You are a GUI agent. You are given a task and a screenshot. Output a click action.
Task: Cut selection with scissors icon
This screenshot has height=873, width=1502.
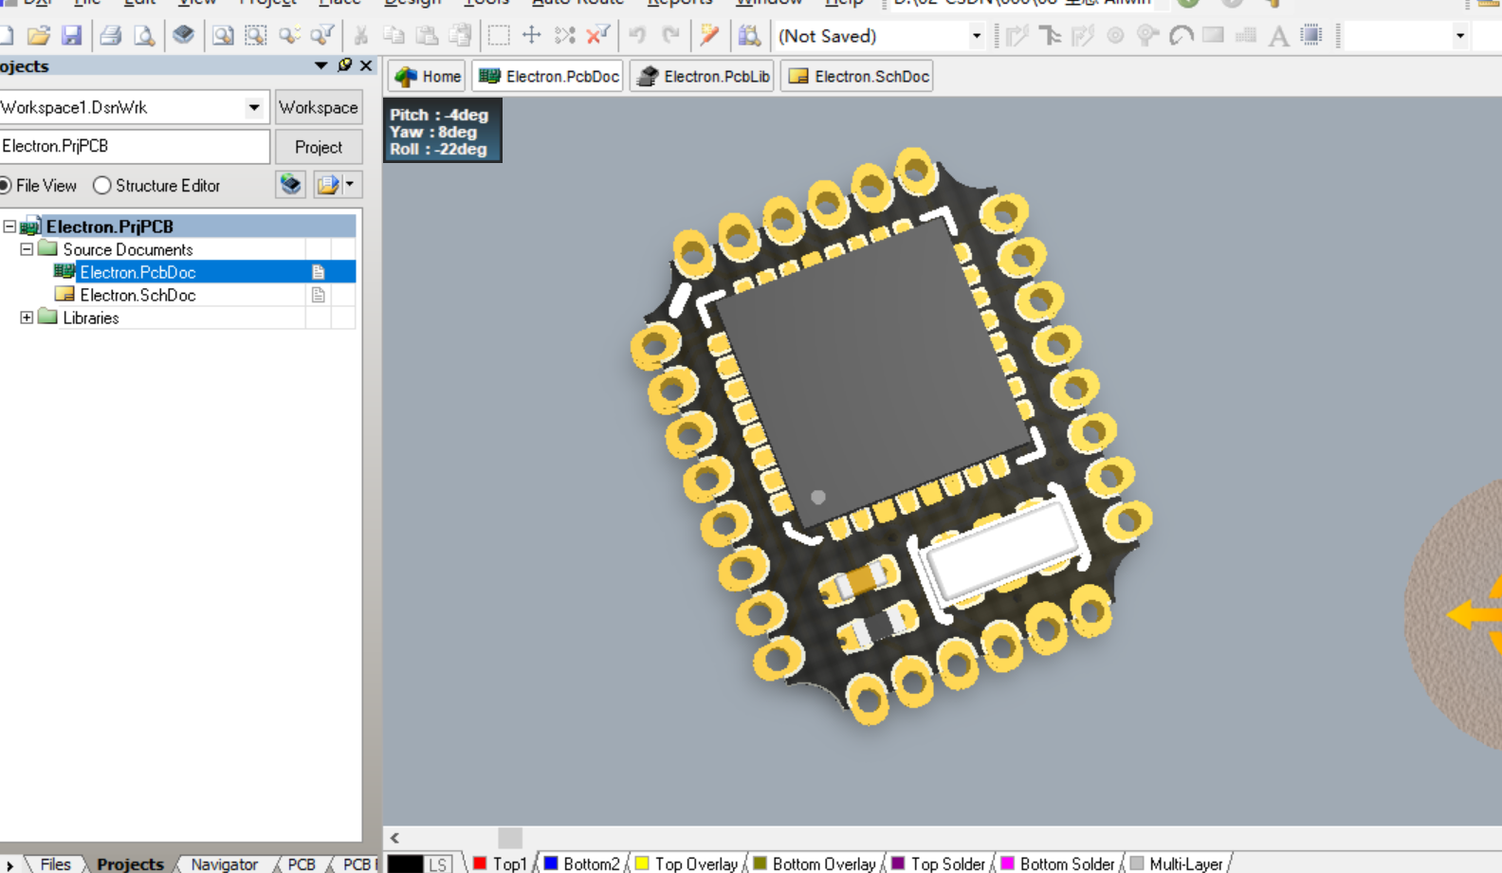[x=361, y=36]
